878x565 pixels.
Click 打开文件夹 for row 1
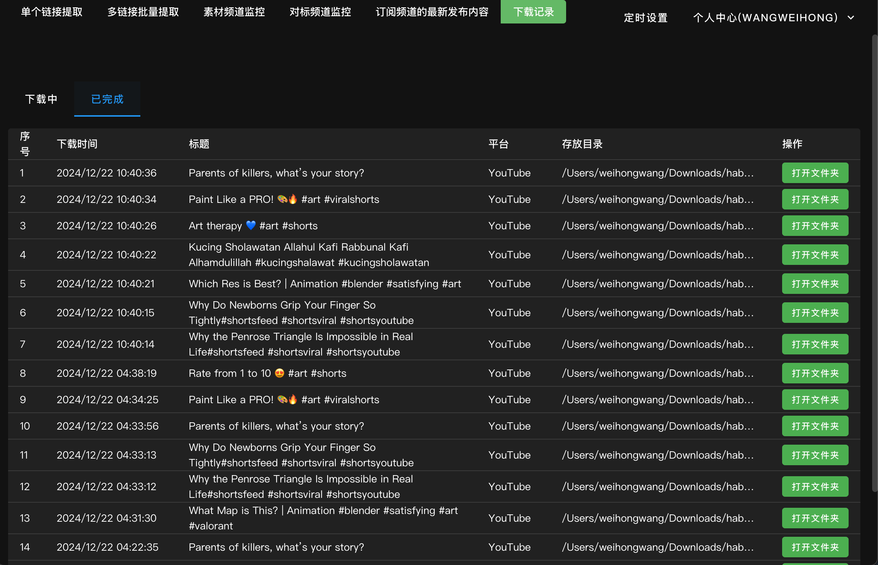point(815,173)
